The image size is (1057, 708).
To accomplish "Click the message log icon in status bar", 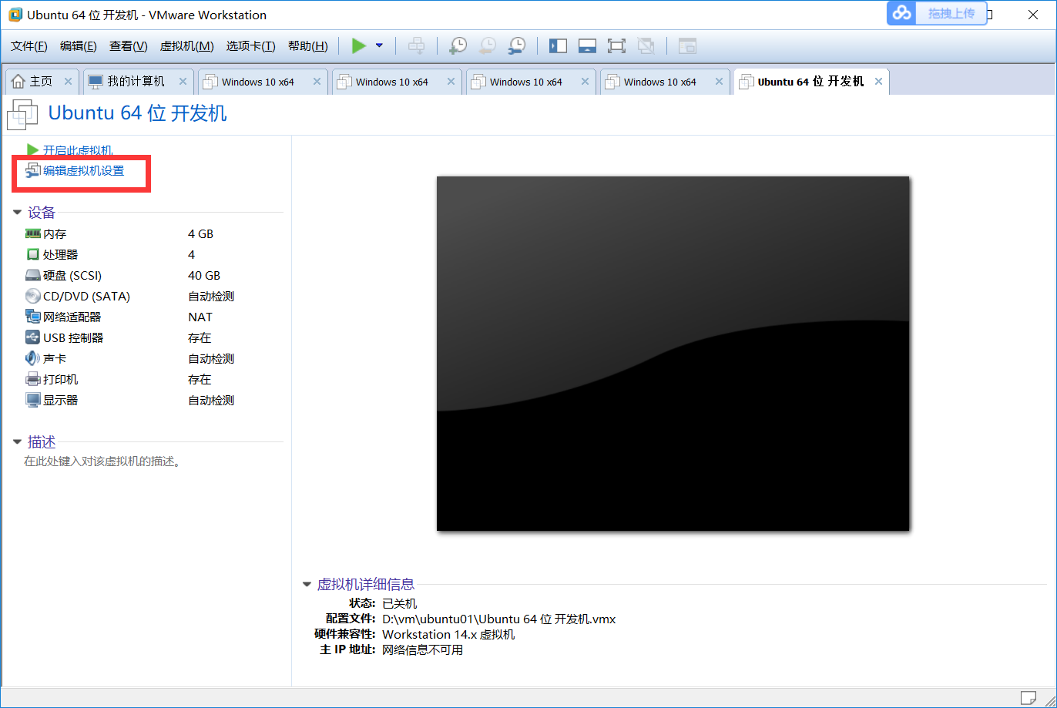I will [x=1028, y=697].
